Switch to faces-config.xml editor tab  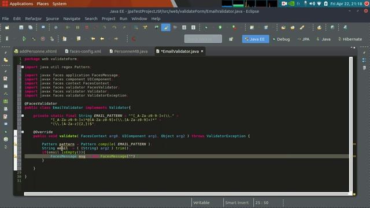[83, 51]
